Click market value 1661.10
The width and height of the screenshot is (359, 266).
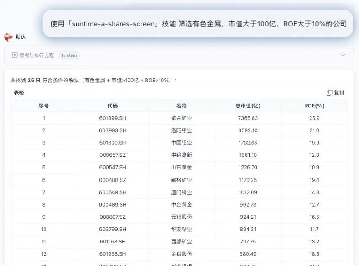[248, 155]
